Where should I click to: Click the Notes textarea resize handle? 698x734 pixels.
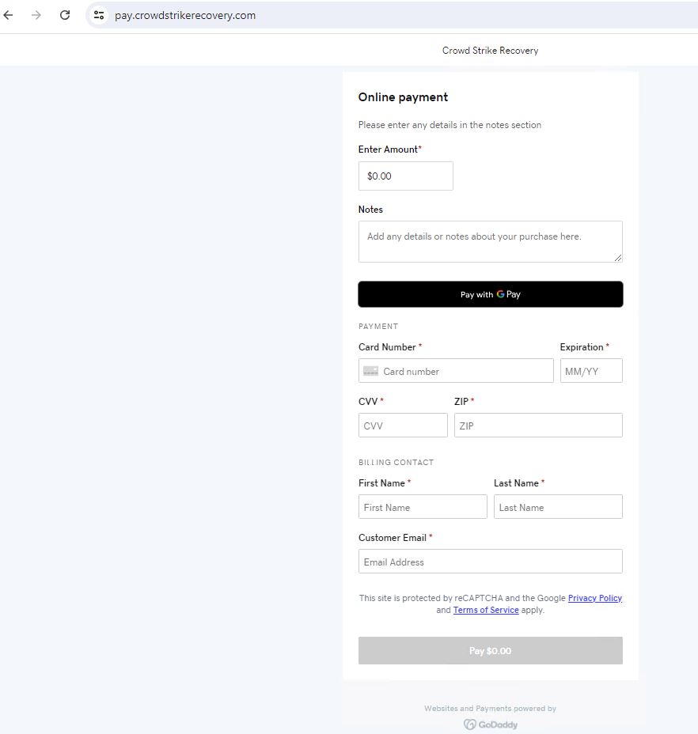coord(617,256)
